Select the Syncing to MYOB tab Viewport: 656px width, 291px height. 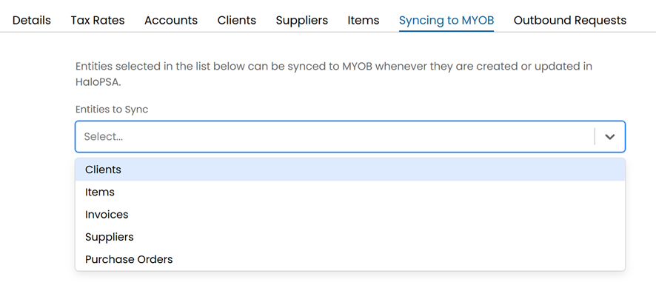(x=446, y=20)
